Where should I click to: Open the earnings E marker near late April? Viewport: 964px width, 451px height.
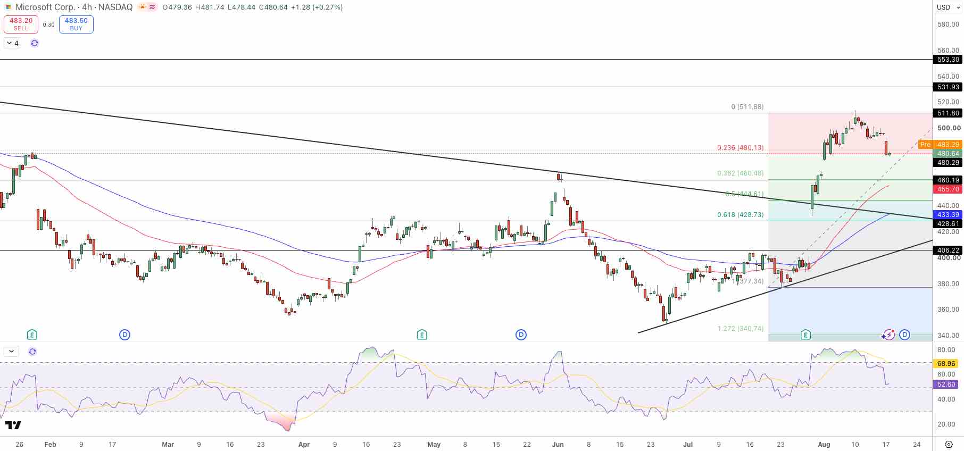422,335
